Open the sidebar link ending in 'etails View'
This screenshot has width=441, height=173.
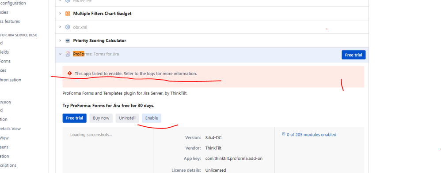coord(10,129)
